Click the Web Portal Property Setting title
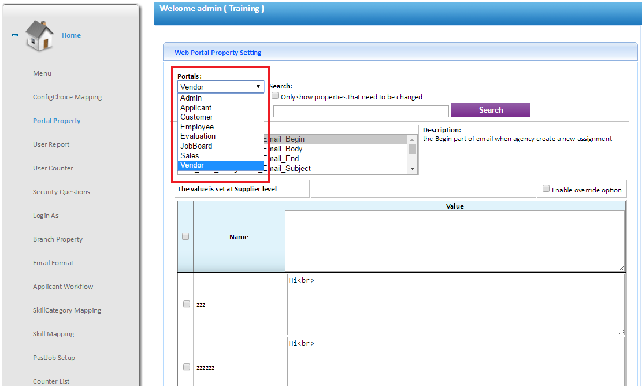 tap(218, 53)
